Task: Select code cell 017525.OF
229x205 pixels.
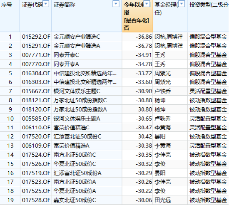Action: point(36,191)
